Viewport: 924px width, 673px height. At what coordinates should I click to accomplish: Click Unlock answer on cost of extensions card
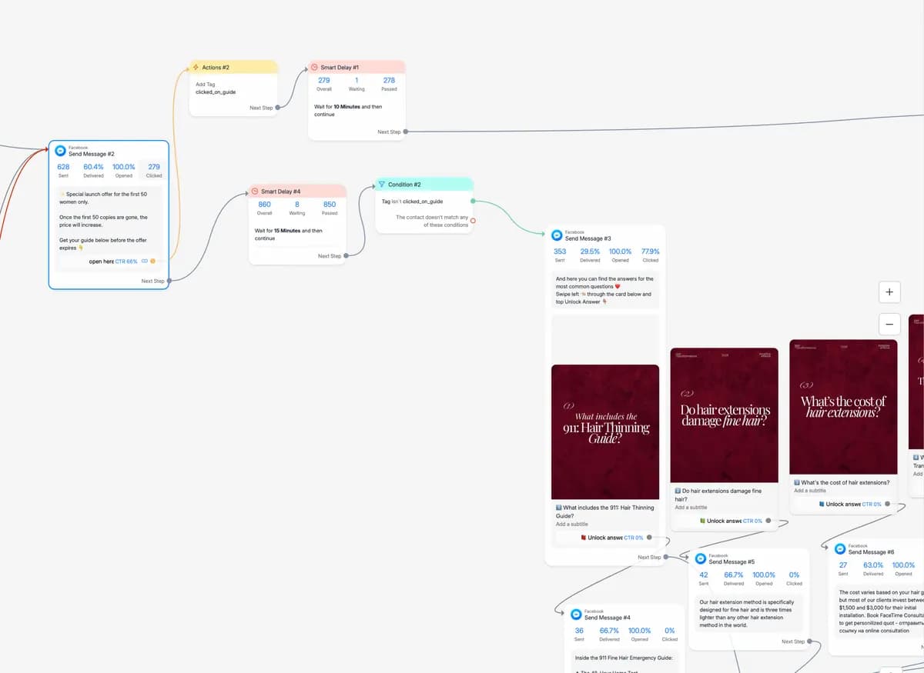[x=844, y=504]
